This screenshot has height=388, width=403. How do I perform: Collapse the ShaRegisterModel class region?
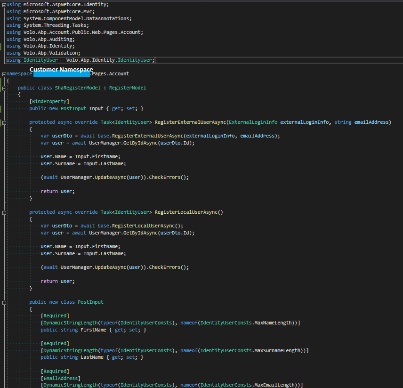4,88
